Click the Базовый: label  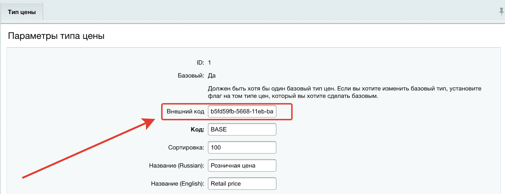191,76
